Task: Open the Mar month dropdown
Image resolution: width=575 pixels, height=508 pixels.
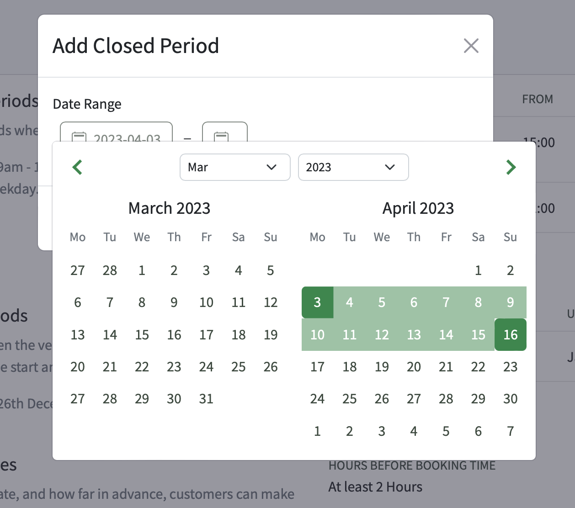Action: 235,167
